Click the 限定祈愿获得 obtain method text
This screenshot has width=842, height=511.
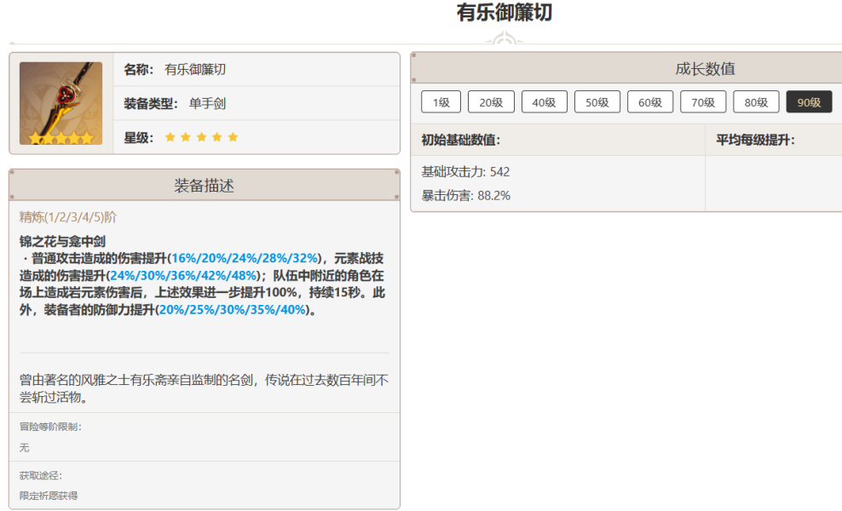click(49, 495)
